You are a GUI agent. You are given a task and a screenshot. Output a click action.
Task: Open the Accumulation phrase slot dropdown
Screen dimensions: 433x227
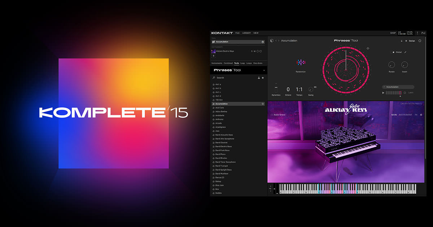click(398, 87)
